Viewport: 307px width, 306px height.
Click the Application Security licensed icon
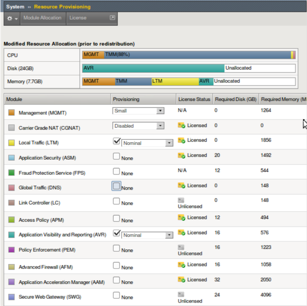tap(181, 155)
